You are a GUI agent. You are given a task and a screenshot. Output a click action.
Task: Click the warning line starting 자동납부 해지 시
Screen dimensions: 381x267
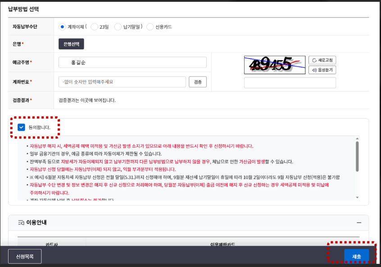click(141, 146)
